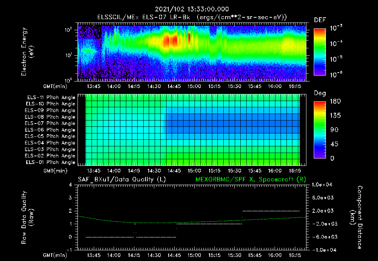Click the 45 degree scale value
378x261 pixels.
point(334,144)
